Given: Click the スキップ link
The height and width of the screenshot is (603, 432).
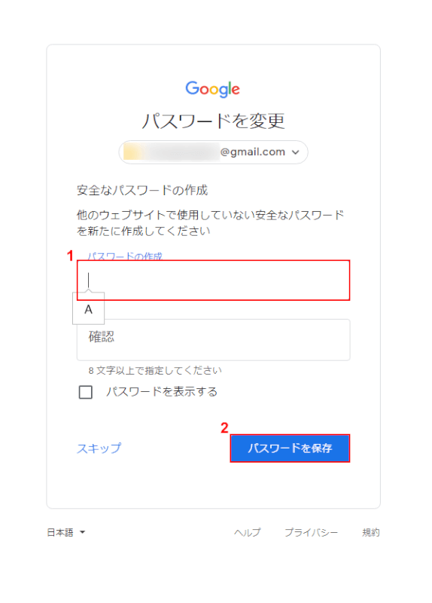Looking at the screenshot, I should click(x=99, y=448).
